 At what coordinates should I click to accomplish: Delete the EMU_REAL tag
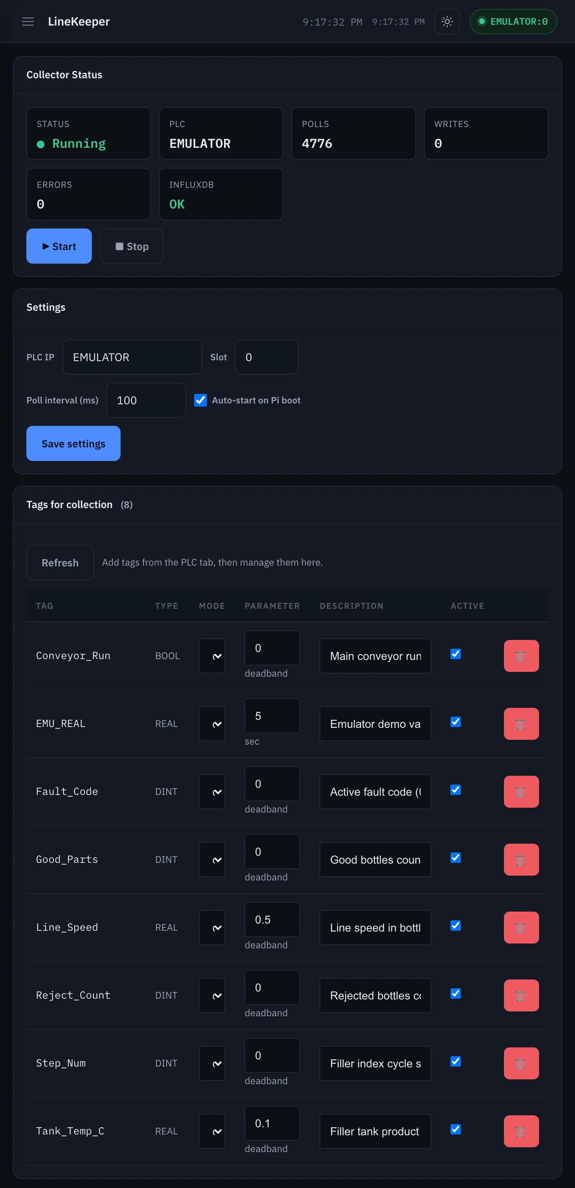(521, 723)
